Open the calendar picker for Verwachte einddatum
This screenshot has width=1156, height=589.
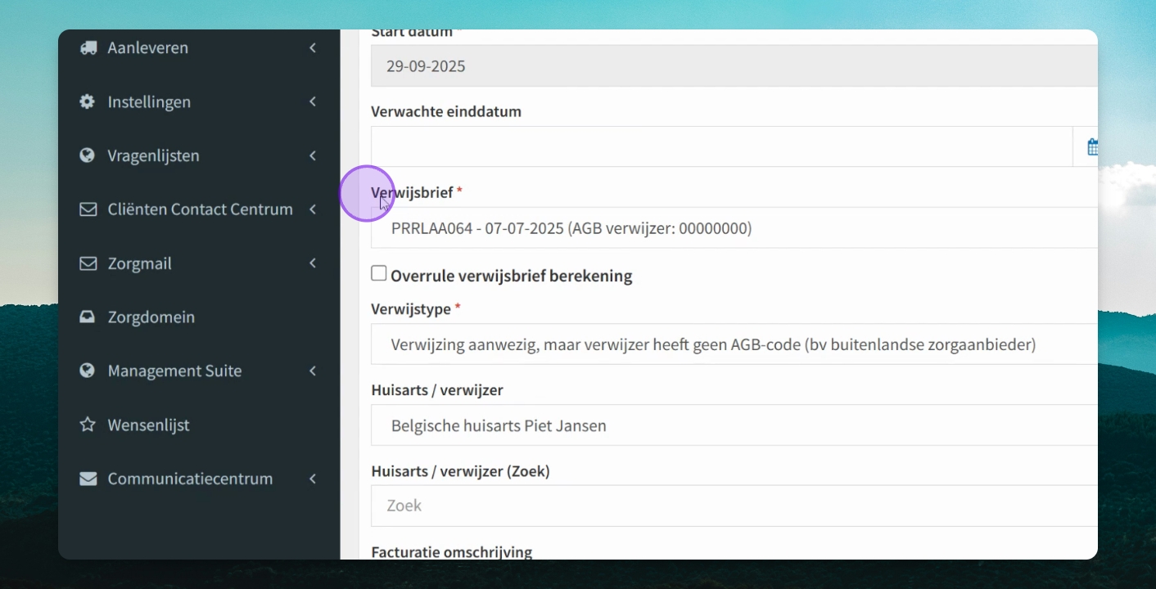[1091, 146]
